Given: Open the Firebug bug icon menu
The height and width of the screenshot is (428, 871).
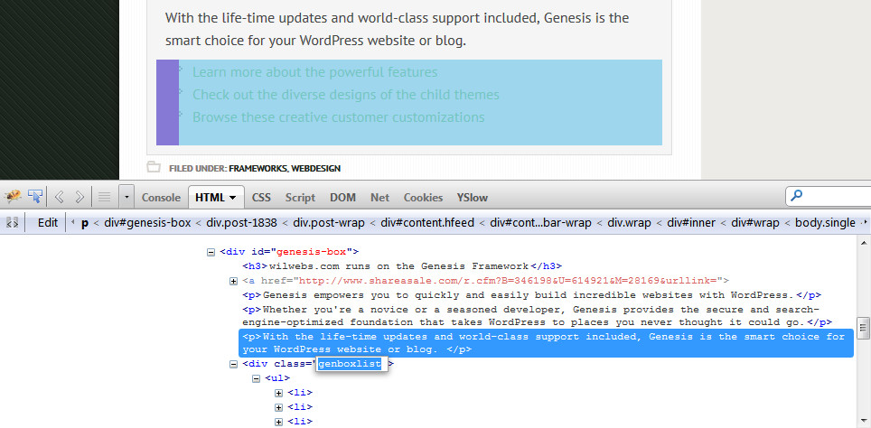Looking at the screenshot, I should [x=13, y=197].
